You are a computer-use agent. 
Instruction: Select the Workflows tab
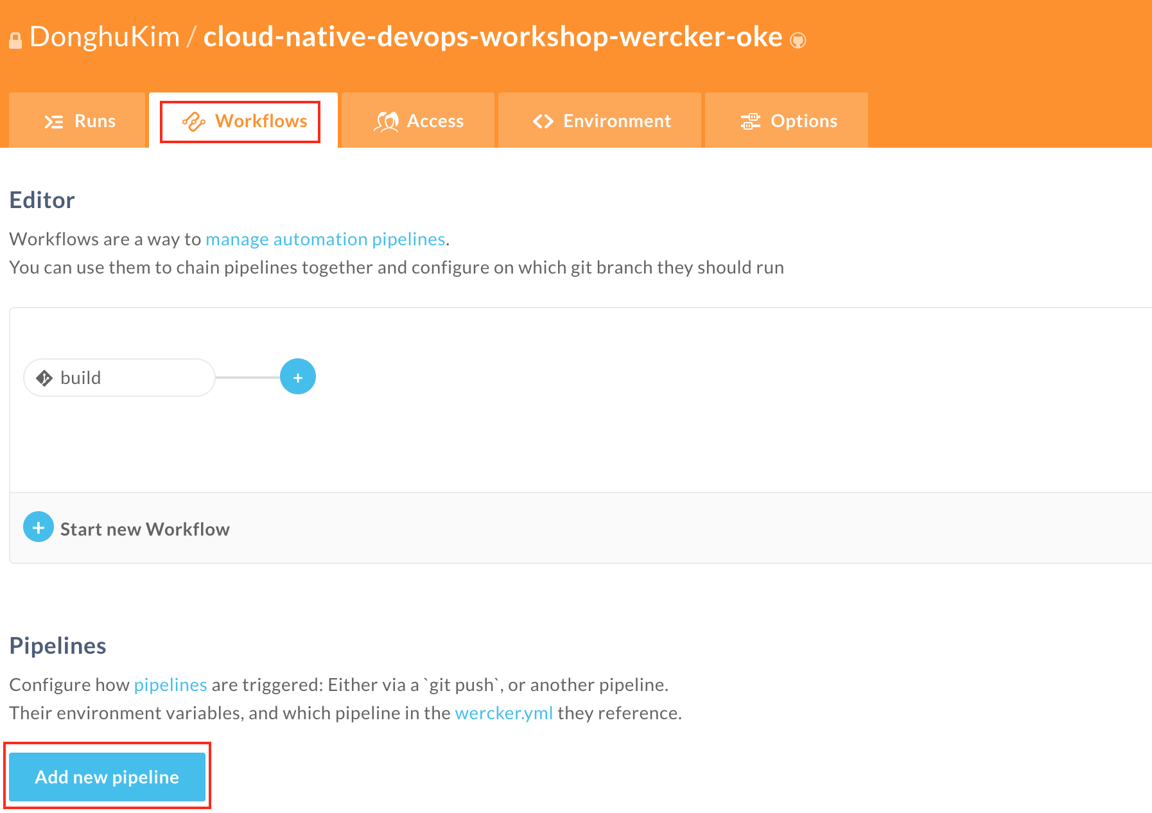[243, 121]
